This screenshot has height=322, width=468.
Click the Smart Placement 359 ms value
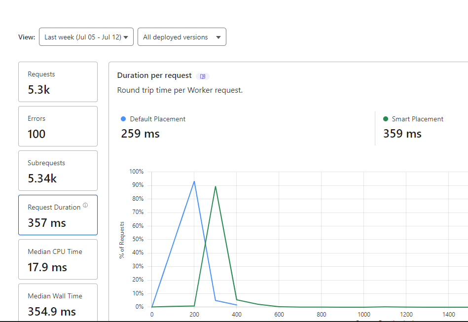click(402, 134)
